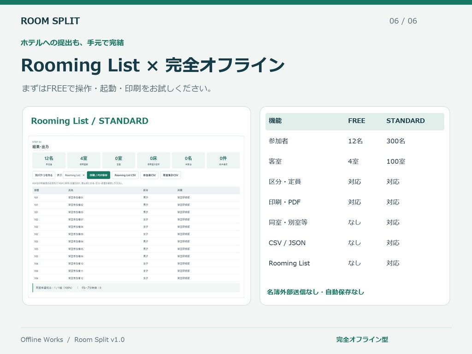Click the 完全オフライン型 footer label
The height and width of the screenshot is (354, 472).
362,340
